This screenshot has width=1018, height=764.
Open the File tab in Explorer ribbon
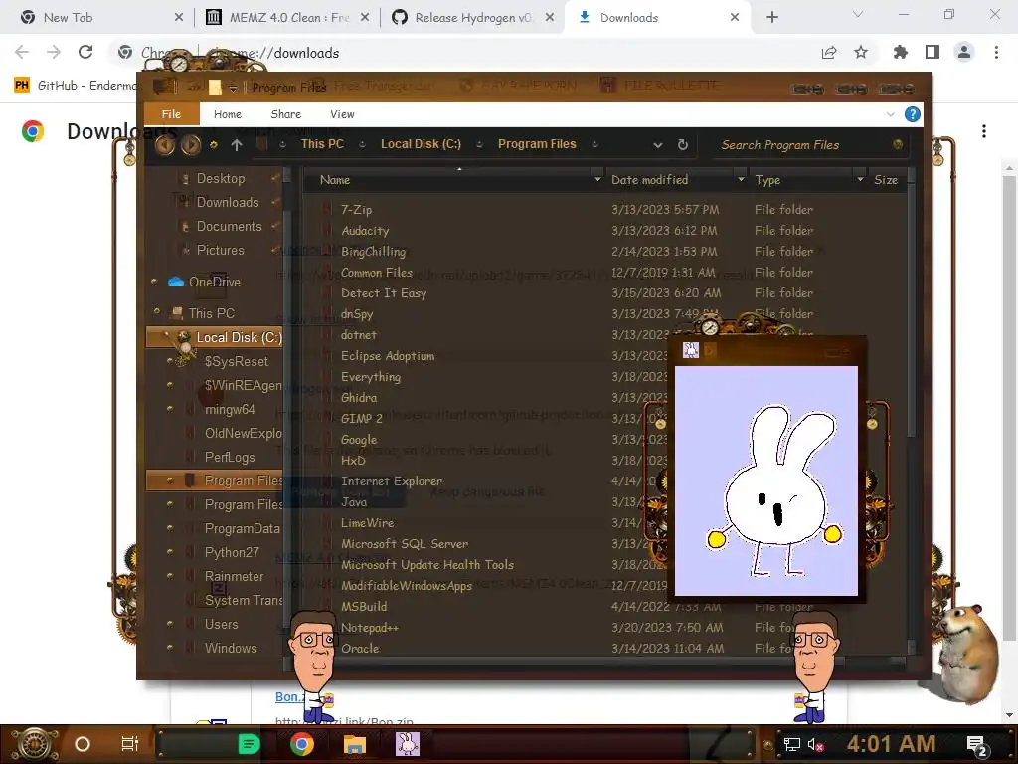click(171, 114)
